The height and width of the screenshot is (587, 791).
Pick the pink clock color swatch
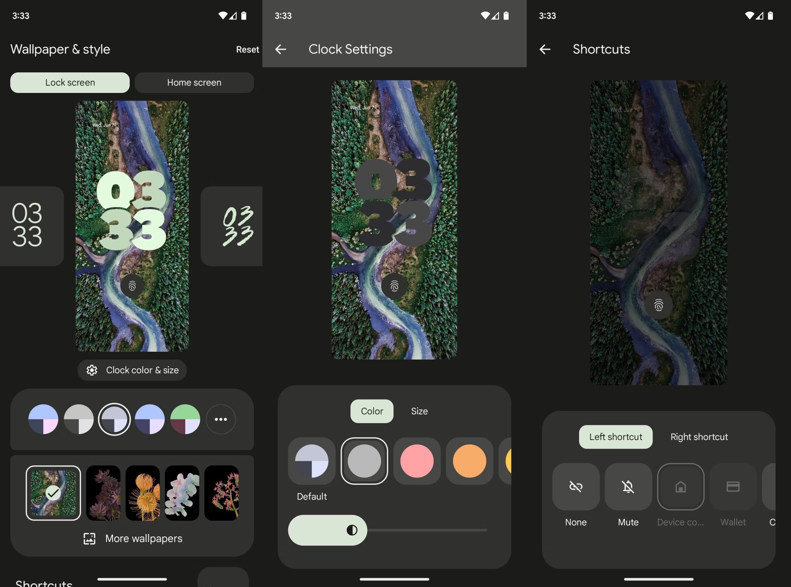tap(417, 461)
